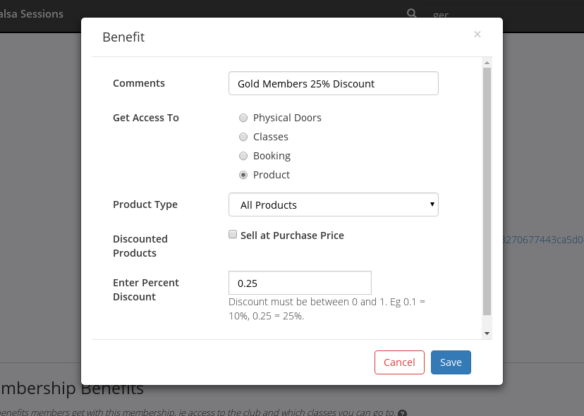Screen dimensions: 584x416
Task: Pick the Product radio option
Action: tap(243, 175)
